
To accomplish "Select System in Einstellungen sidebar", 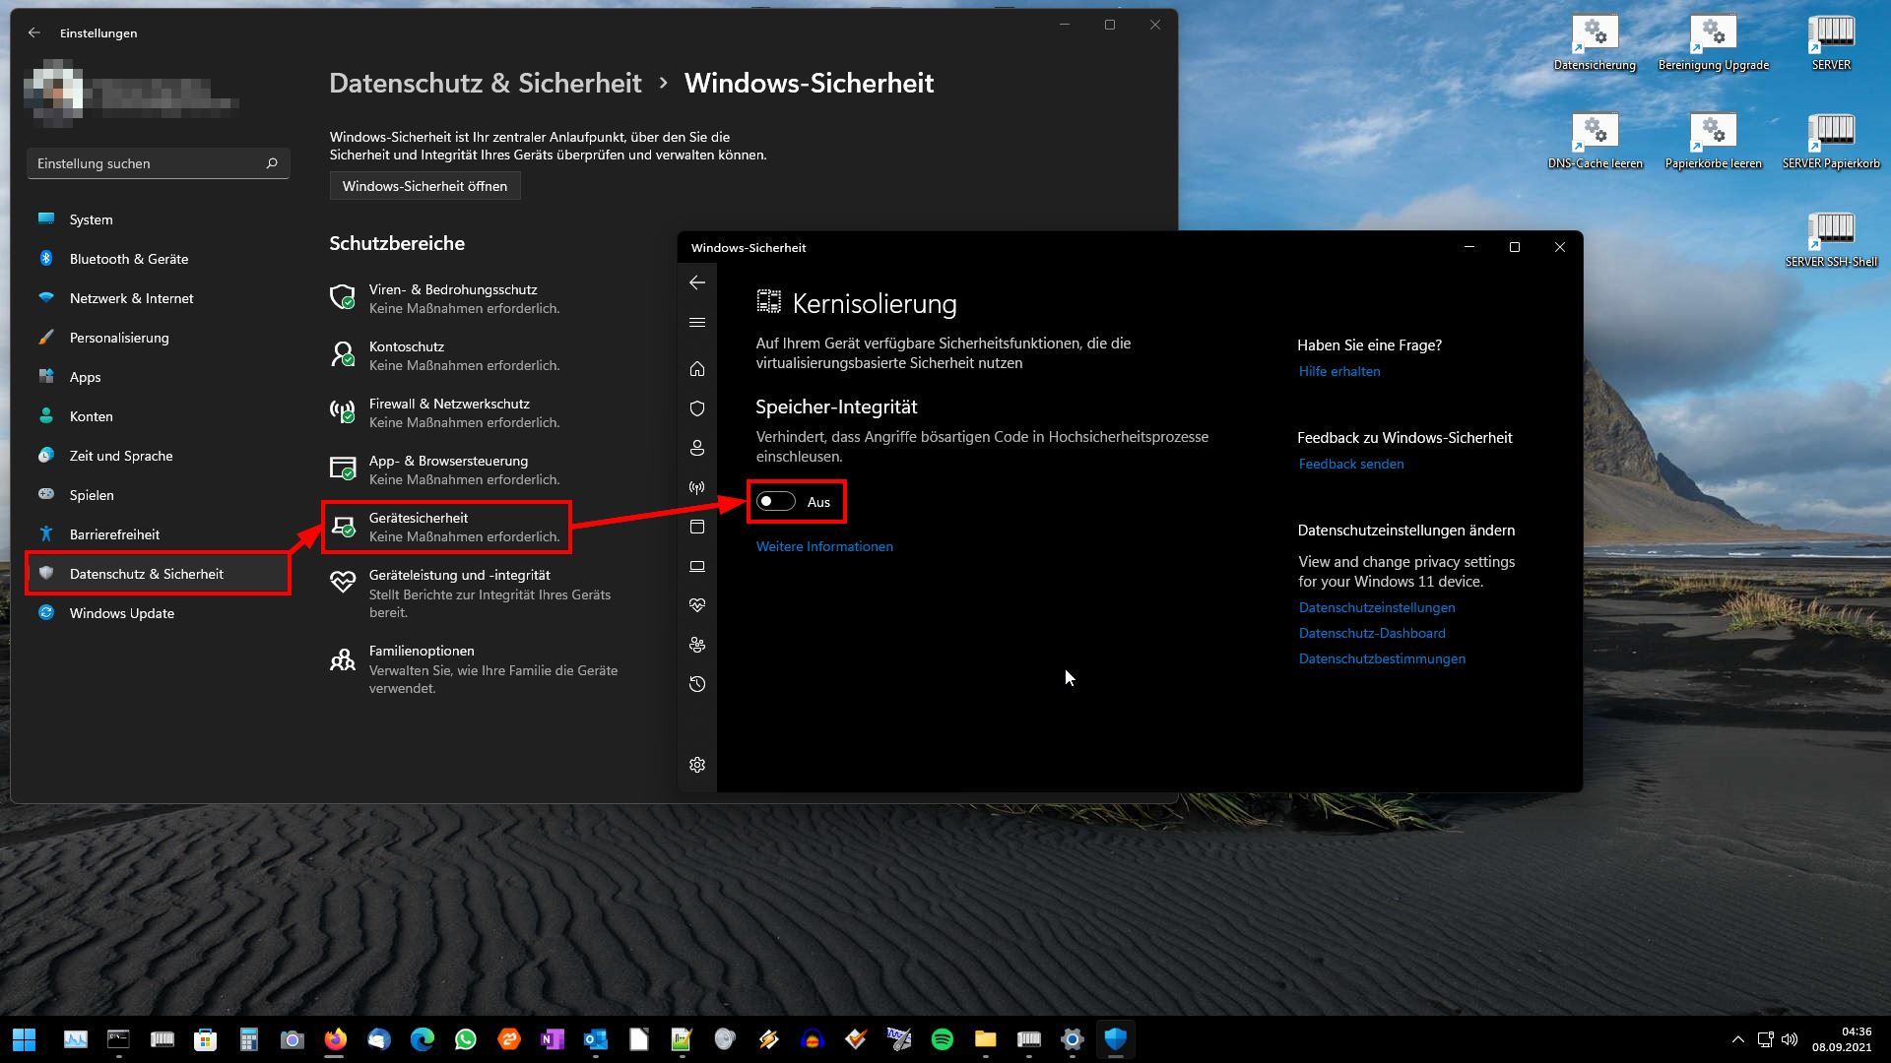I will [x=158, y=219].
